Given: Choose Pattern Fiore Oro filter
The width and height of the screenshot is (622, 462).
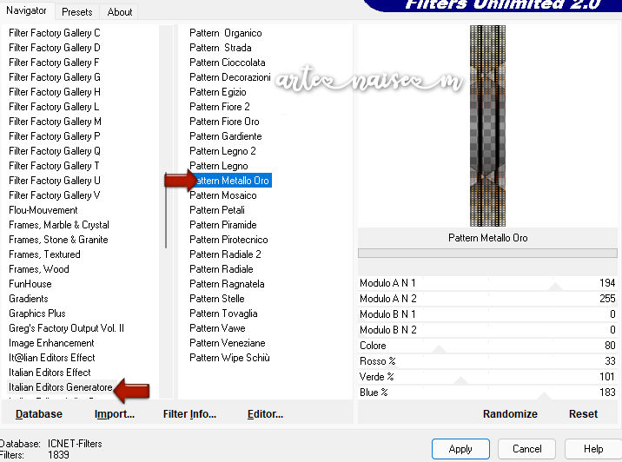Looking at the screenshot, I should click(224, 122).
